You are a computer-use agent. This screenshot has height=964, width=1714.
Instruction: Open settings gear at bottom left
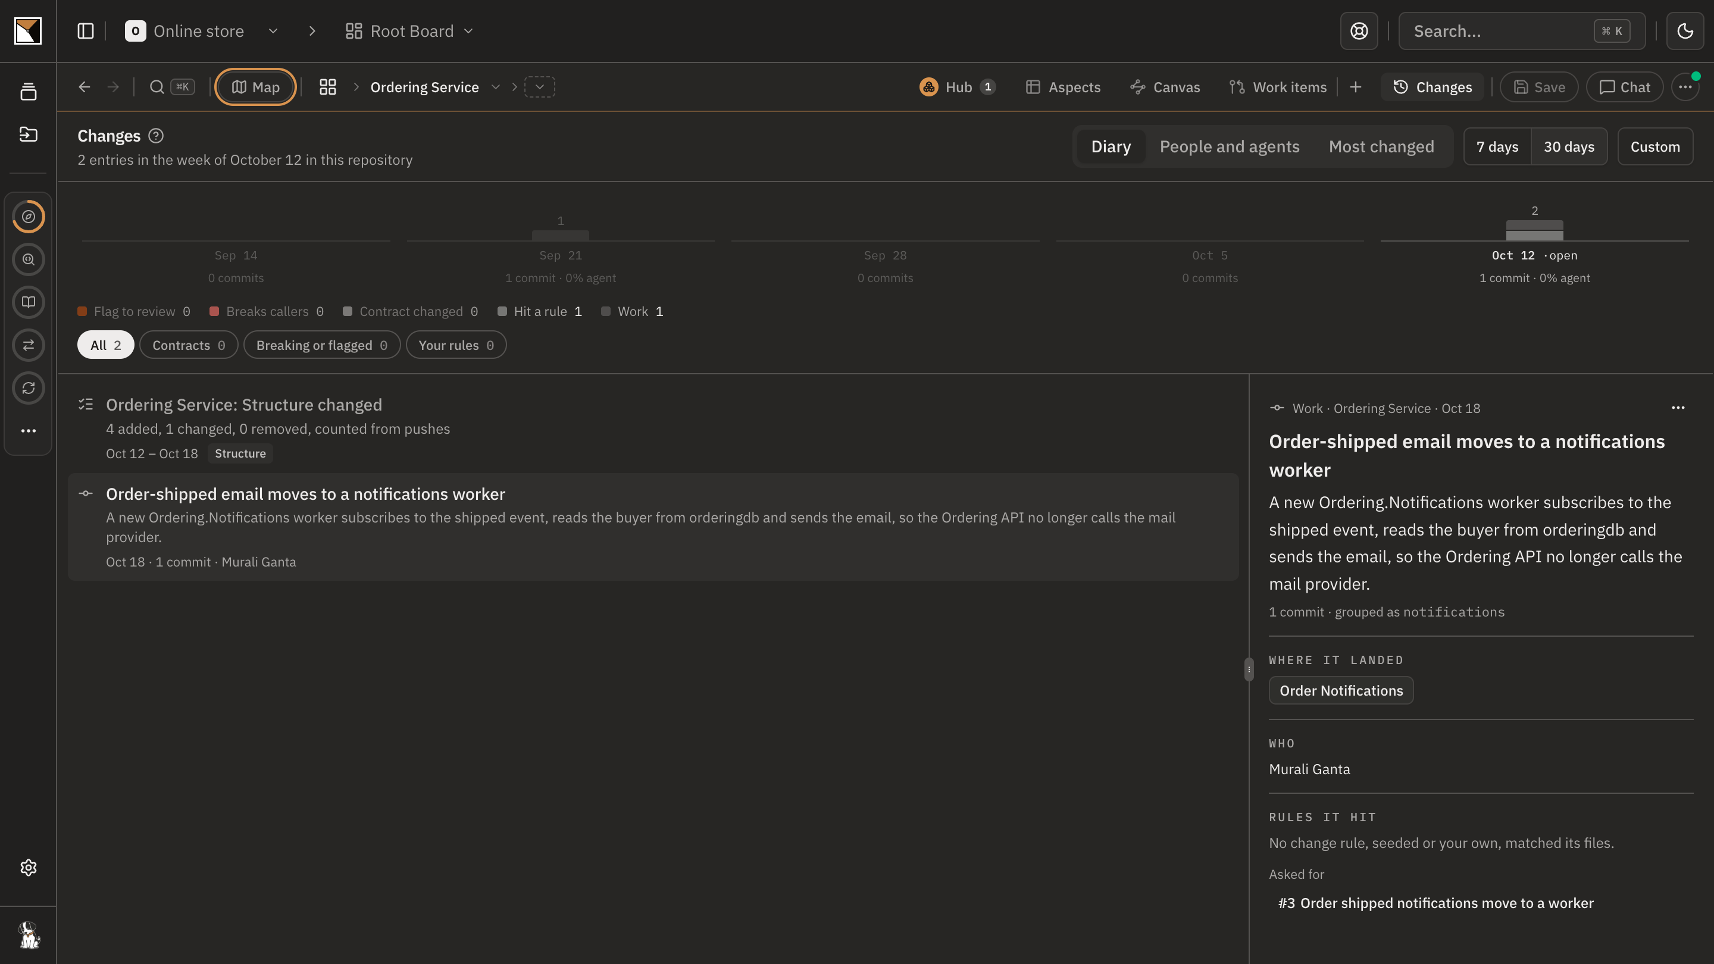pos(28,868)
